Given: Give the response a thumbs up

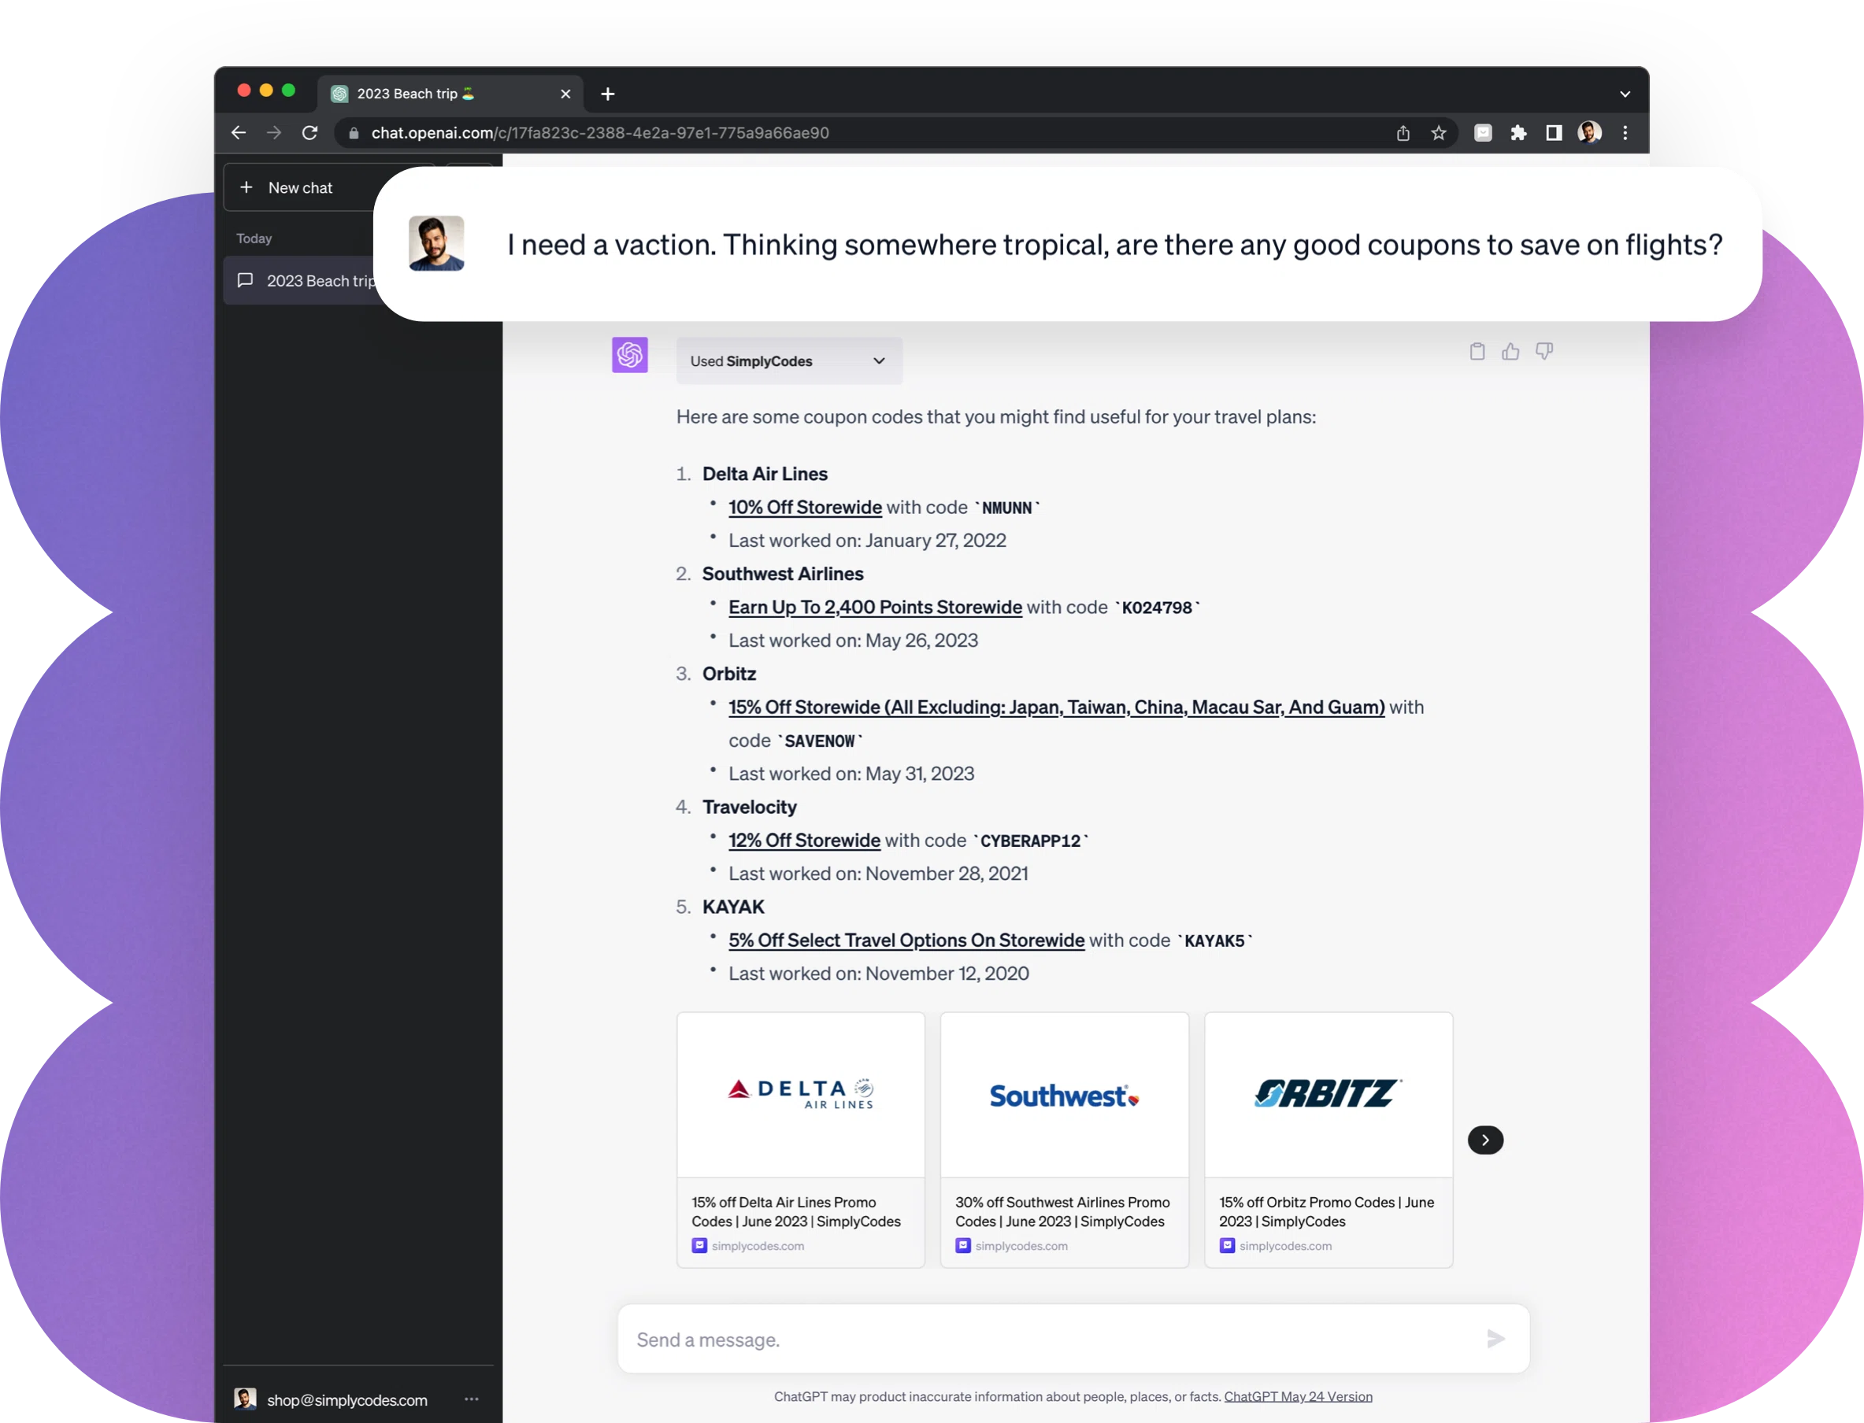Looking at the screenshot, I should tap(1510, 352).
